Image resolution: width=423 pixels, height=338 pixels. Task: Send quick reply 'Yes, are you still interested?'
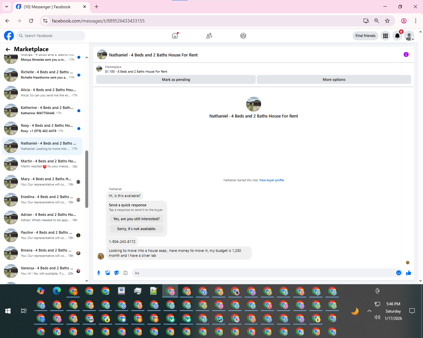[x=136, y=219]
